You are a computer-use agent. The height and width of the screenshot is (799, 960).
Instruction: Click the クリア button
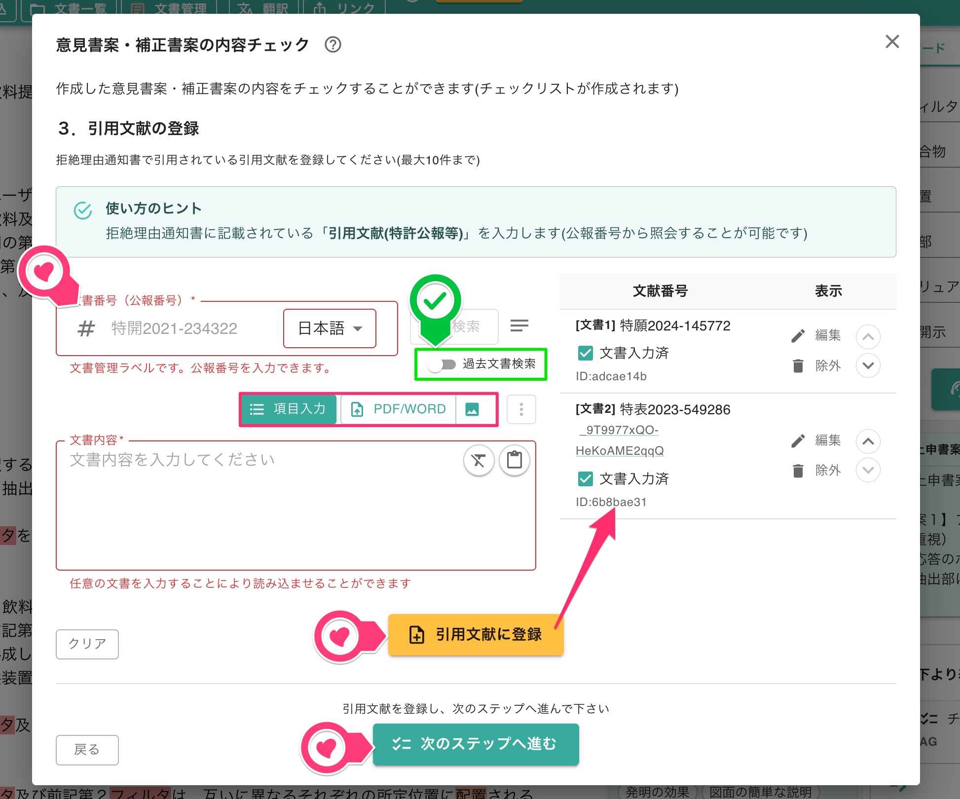(x=87, y=644)
